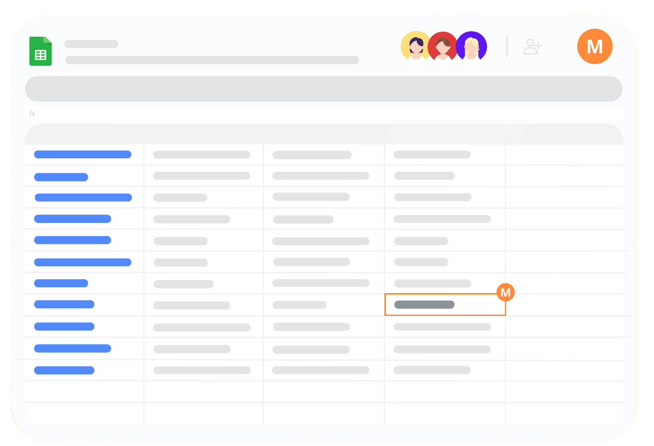Click the first blue entry in the first column
This screenshot has height=446, width=654.
[82, 154]
